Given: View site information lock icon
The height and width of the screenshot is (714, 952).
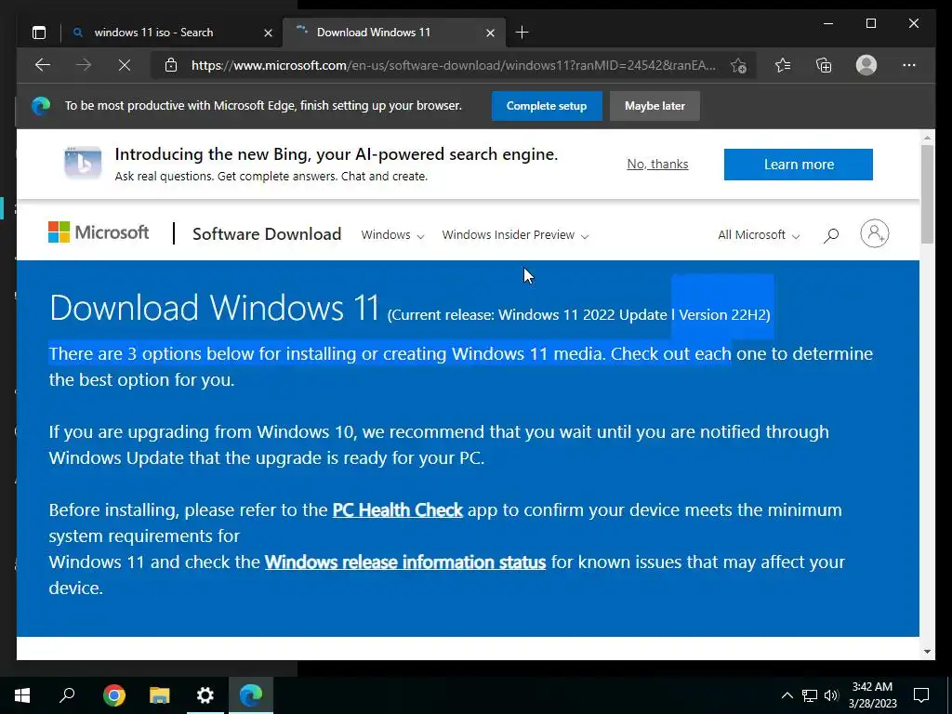Looking at the screenshot, I should pyautogui.click(x=171, y=65).
